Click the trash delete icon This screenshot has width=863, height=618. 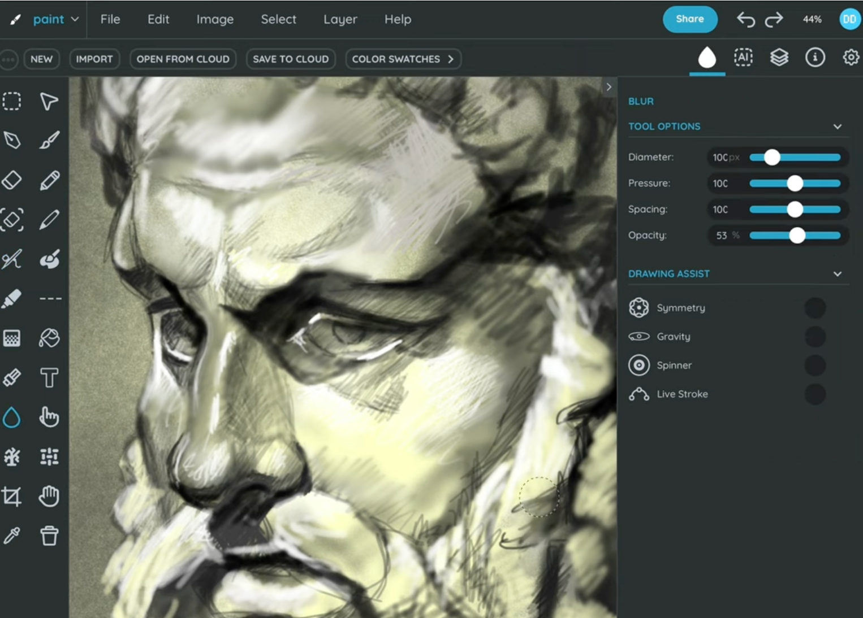49,536
